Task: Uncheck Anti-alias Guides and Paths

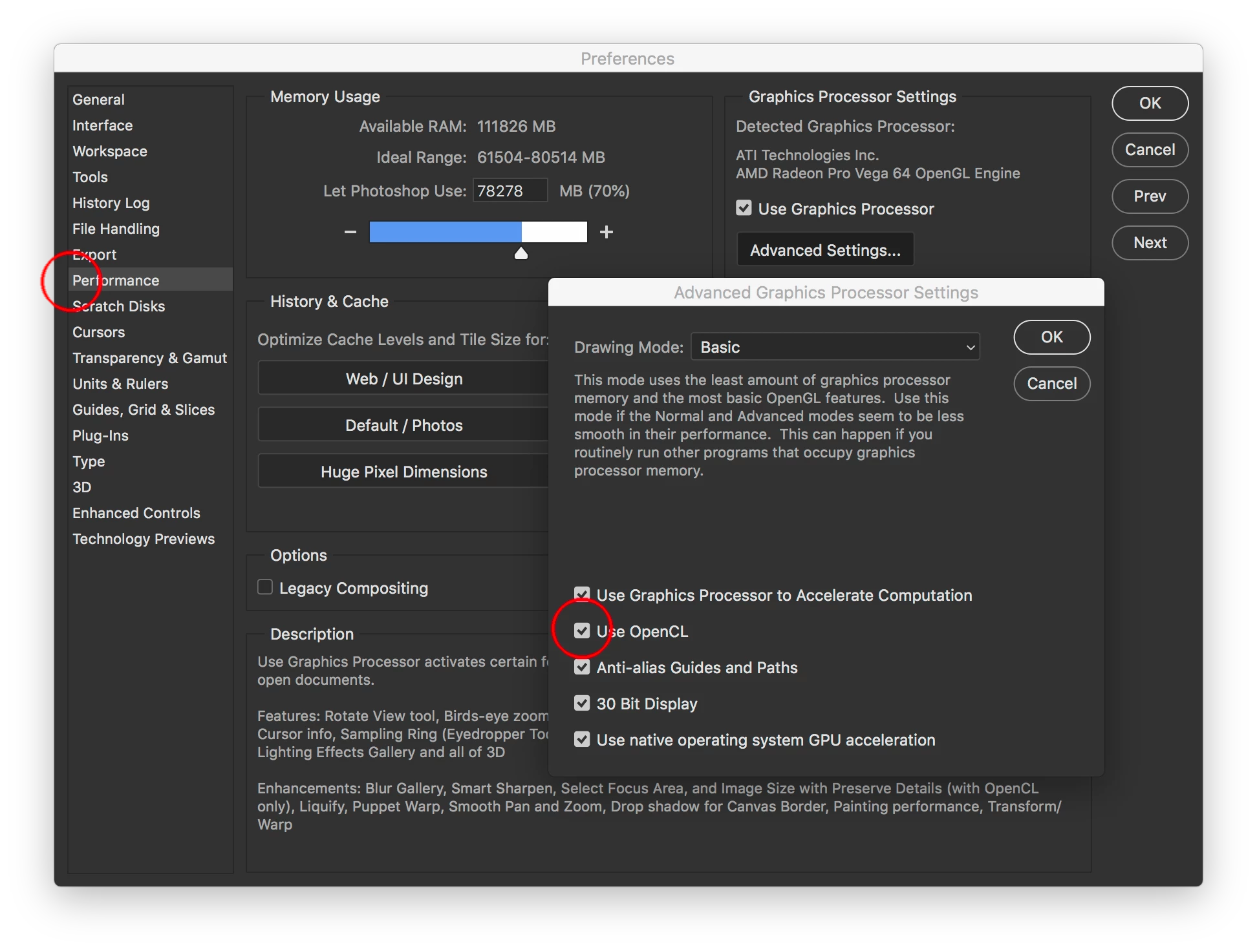Action: tap(582, 667)
